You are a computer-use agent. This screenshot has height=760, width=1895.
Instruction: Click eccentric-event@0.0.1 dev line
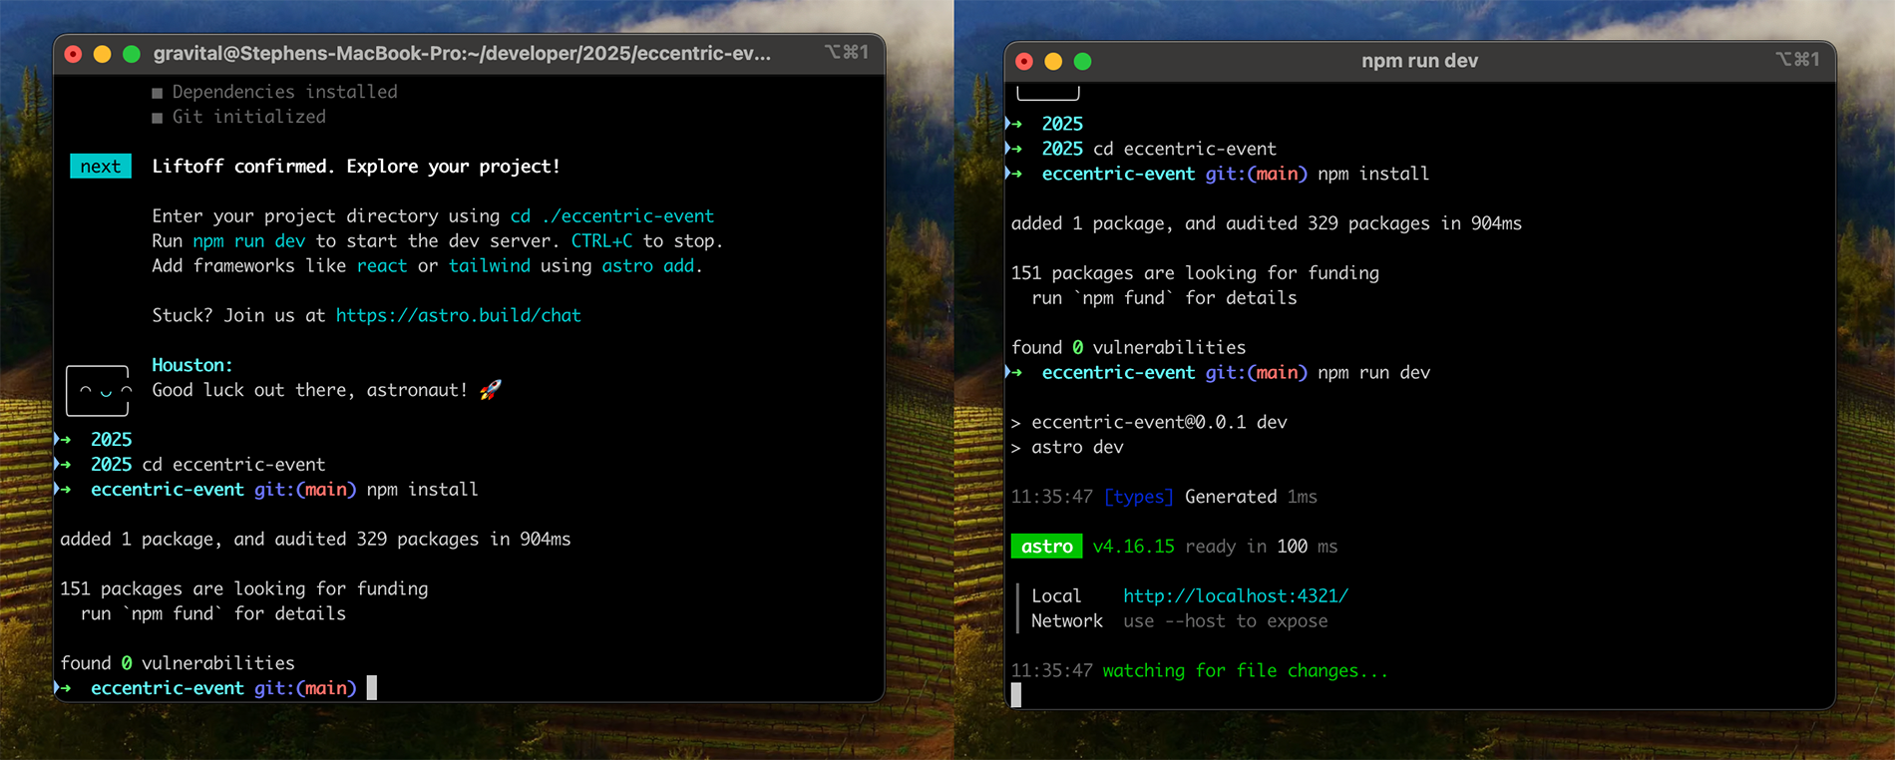1149,422
